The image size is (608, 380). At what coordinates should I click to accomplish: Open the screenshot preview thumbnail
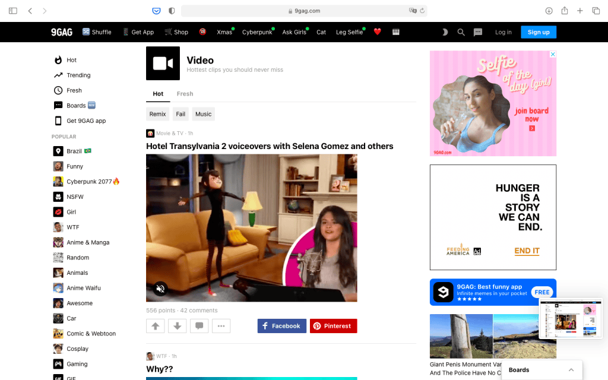tap(571, 318)
